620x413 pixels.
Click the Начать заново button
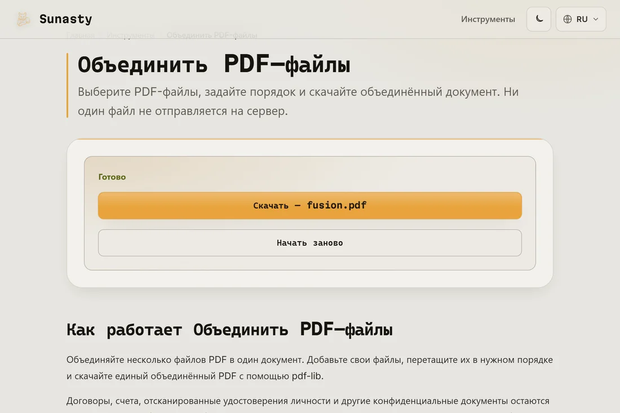[309, 243]
